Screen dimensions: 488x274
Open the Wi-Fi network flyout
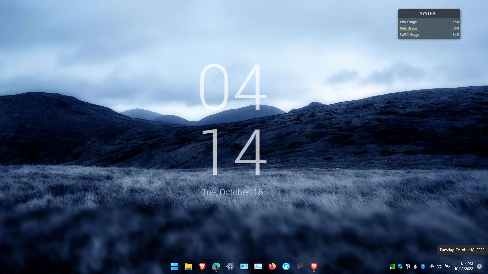[432, 266]
